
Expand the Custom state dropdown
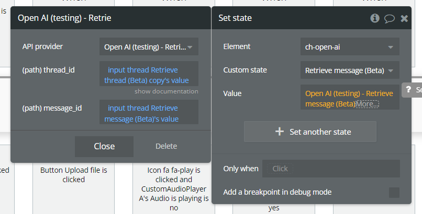click(350, 70)
